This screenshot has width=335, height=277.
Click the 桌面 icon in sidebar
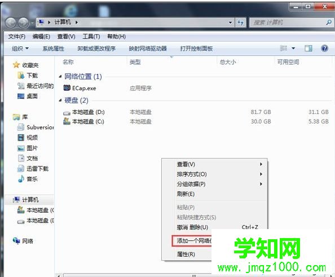[x=21, y=96]
